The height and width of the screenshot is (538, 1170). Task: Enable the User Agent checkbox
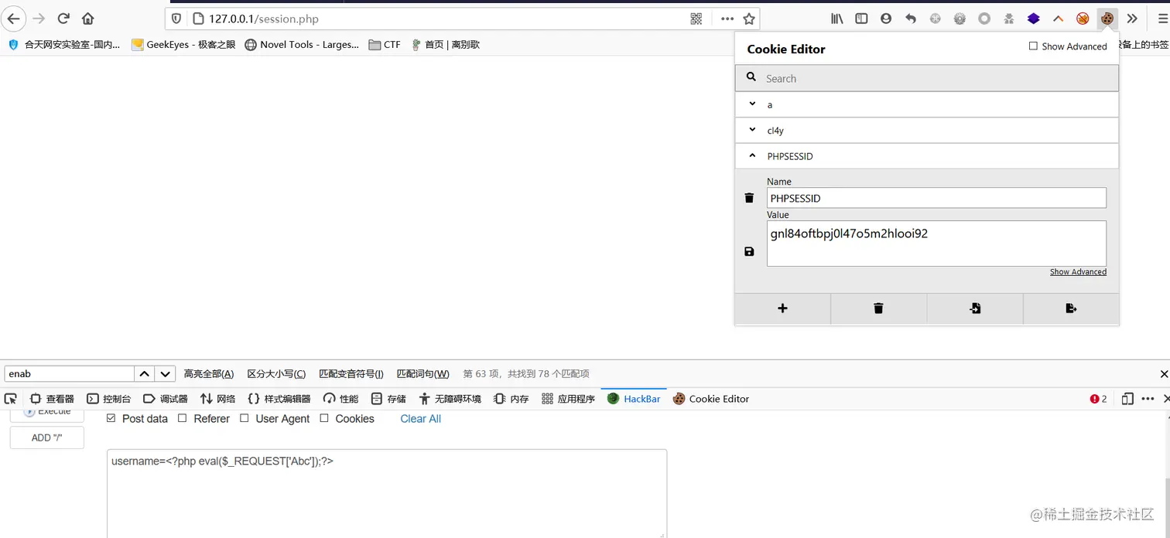pyautogui.click(x=245, y=418)
